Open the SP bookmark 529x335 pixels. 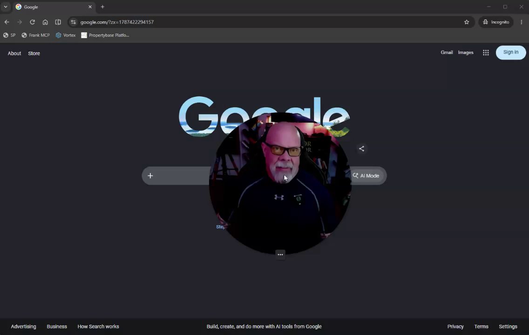pyautogui.click(x=9, y=35)
